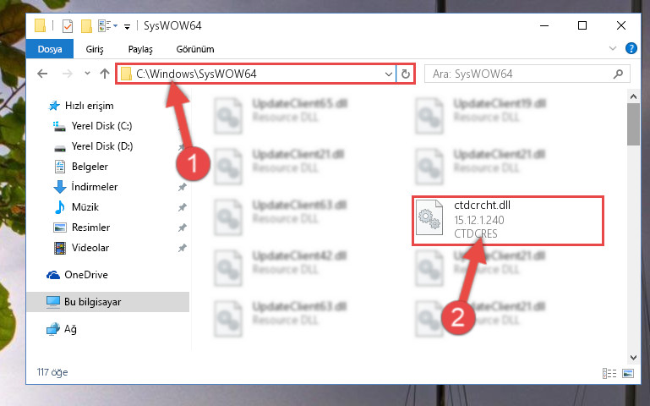Click the search magnifier icon

[618, 74]
